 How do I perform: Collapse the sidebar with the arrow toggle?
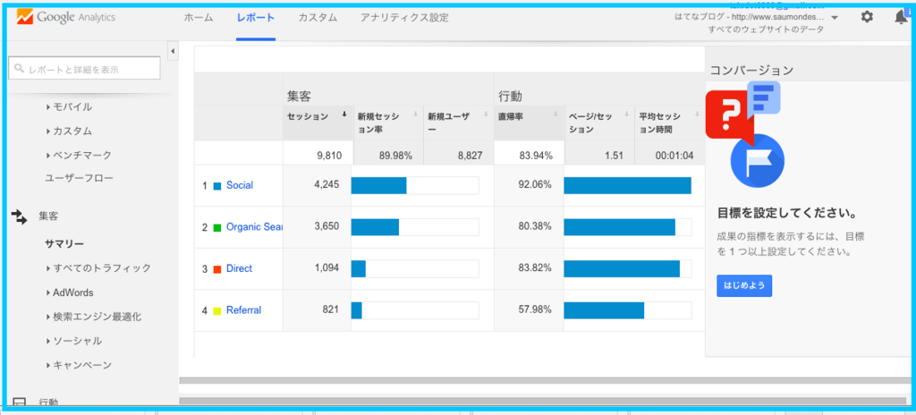point(173,52)
